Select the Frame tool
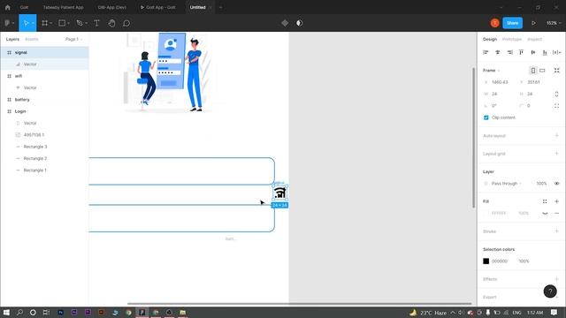Screen dimensions: 566x318 tap(45, 23)
